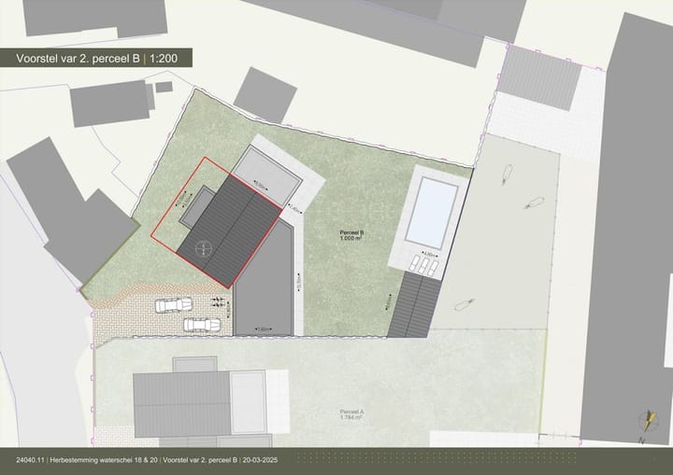This screenshot has width=673, height=475.
Task: Select the circular symbol on the dark roof
Action: (205, 247)
